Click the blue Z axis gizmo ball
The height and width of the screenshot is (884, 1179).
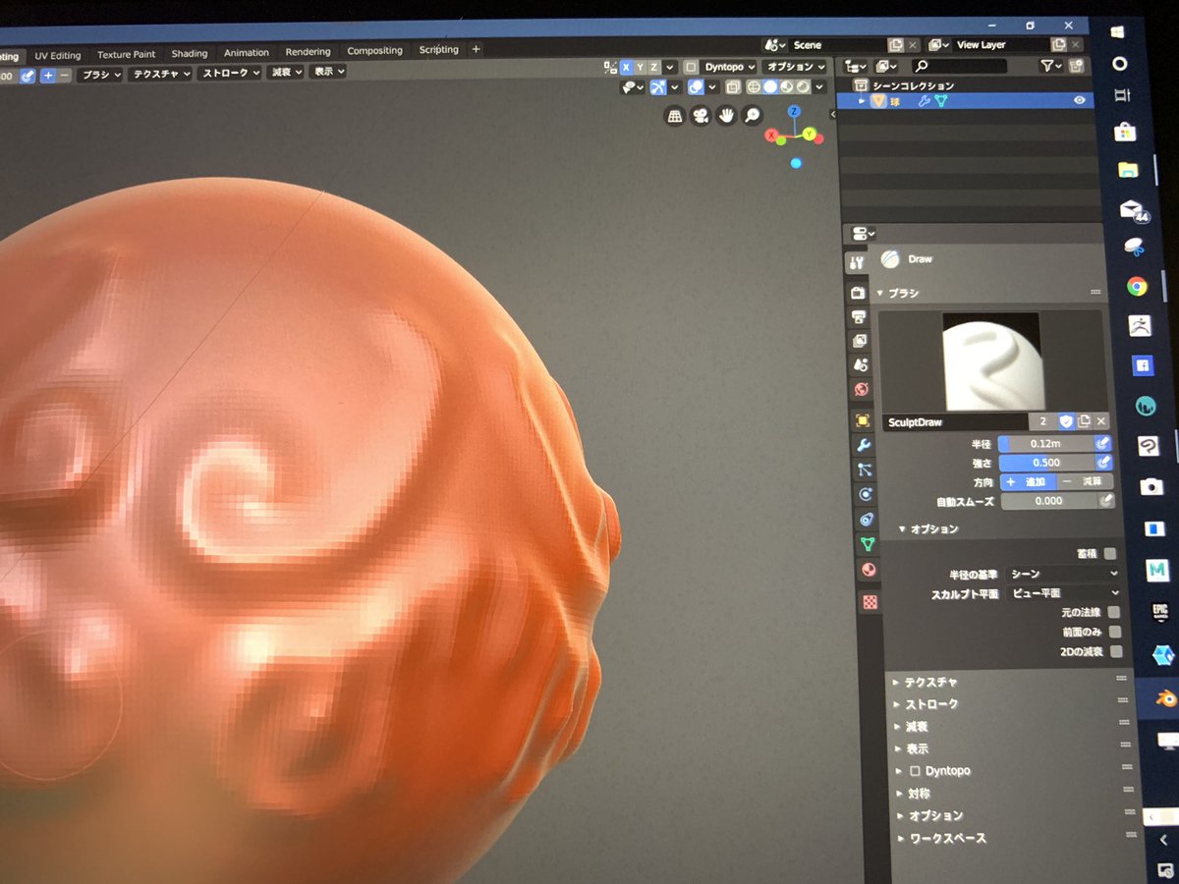(794, 111)
